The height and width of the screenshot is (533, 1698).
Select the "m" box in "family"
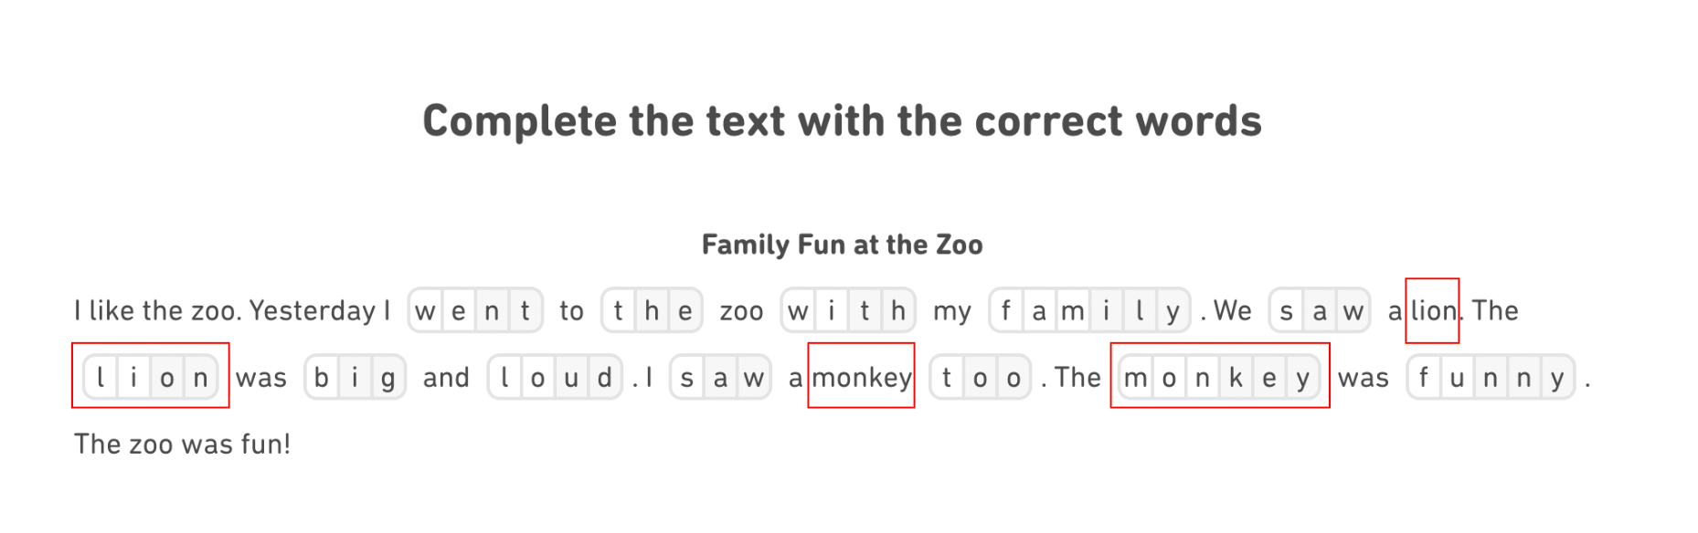tap(1073, 311)
